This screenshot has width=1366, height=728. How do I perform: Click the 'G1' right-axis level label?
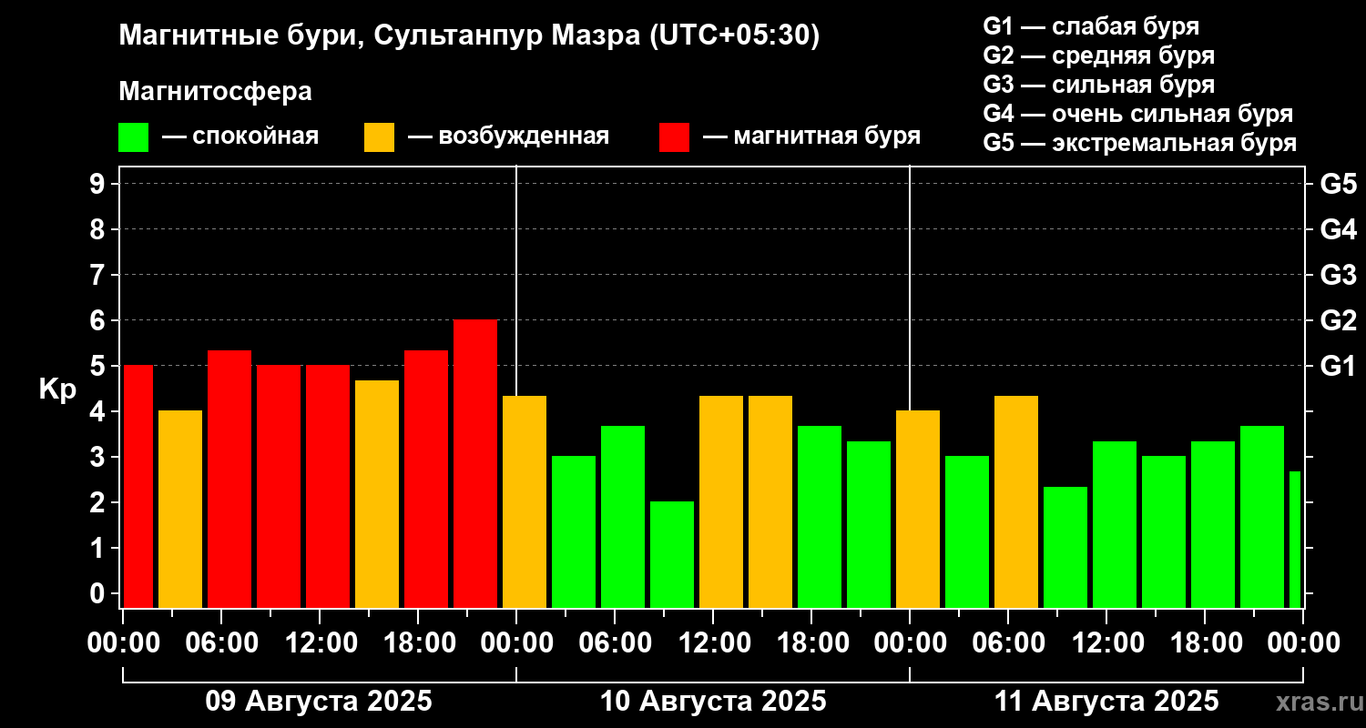pos(1338,367)
